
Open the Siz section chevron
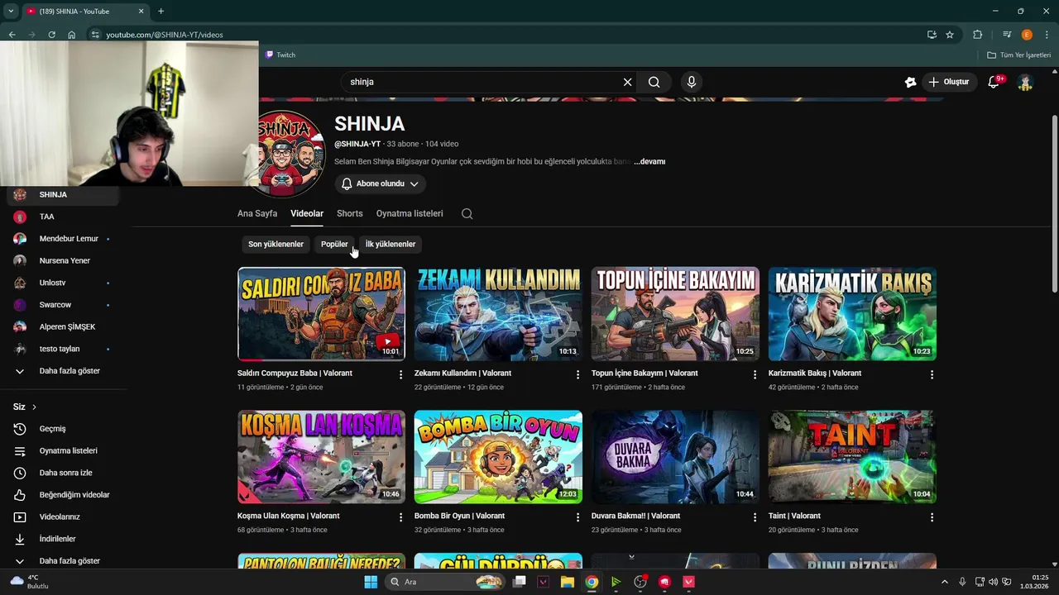point(34,407)
